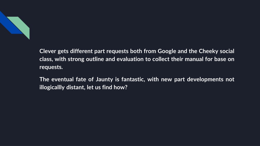Screen dimensions: 260x146
Task: Click the word "evaluation" in the text
Action: pos(130,59)
